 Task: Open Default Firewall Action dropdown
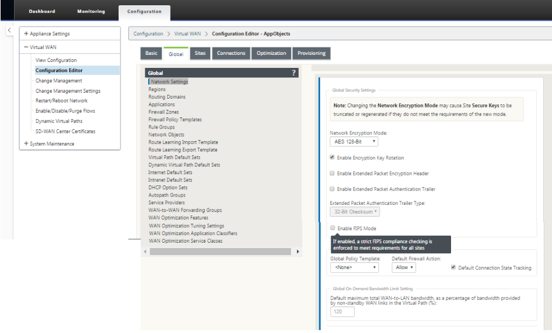tap(404, 267)
